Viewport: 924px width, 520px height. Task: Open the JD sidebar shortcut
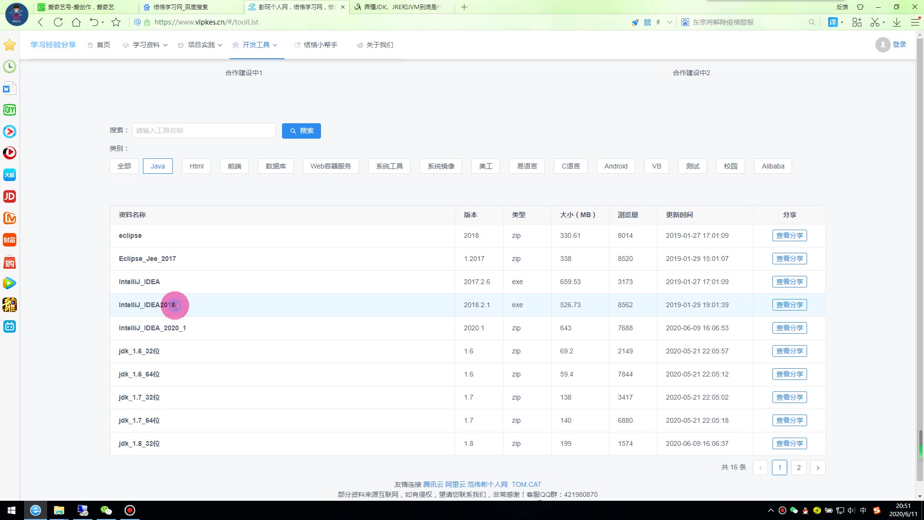click(x=10, y=196)
